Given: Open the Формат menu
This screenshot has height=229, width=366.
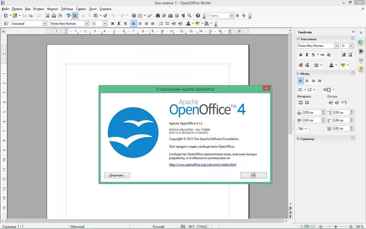Looking at the screenshot, I should point(53,9).
